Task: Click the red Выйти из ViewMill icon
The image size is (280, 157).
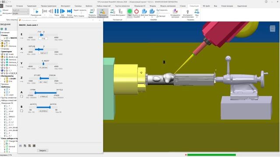Action: coord(136,11)
